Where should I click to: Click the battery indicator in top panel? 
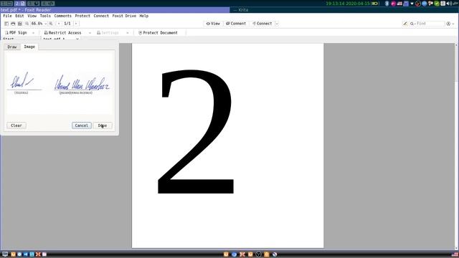coord(375,4)
